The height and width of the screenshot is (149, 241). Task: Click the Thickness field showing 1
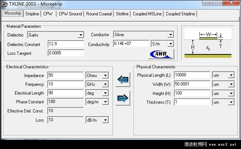pyautogui.click(x=192, y=102)
